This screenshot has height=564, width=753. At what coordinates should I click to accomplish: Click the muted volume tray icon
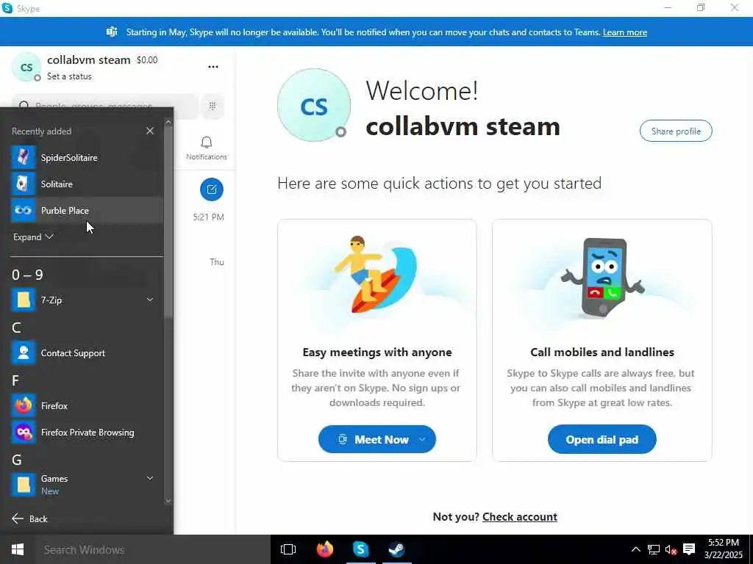671,549
